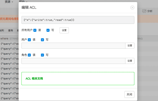
Task: Click the where column header
Action: pyautogui.click(x=4, y=39)
